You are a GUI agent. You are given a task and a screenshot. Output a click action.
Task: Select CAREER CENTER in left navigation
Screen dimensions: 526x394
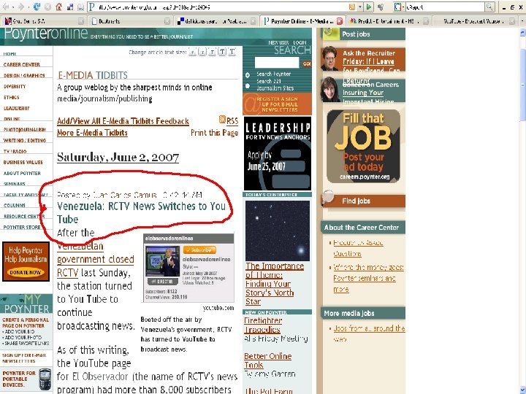tap(21, 65)
